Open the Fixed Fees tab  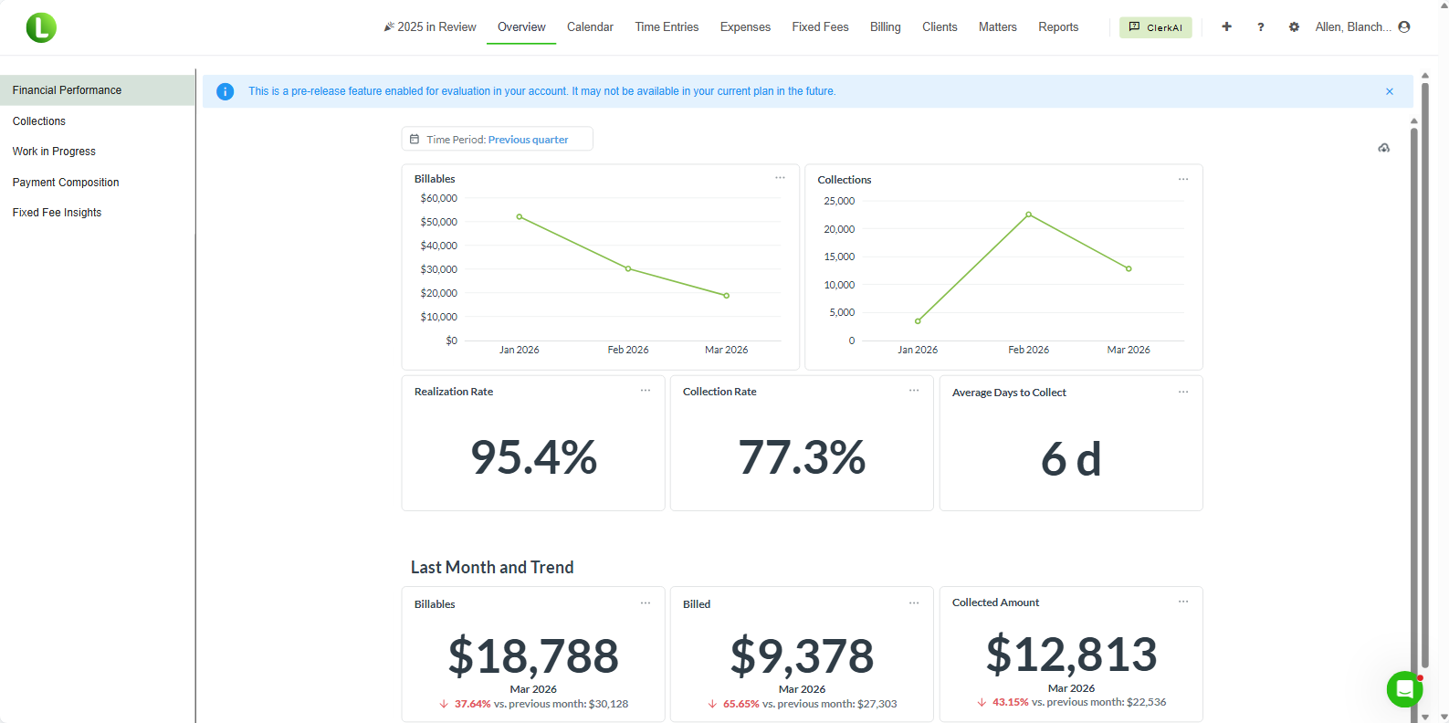[820, 27]
